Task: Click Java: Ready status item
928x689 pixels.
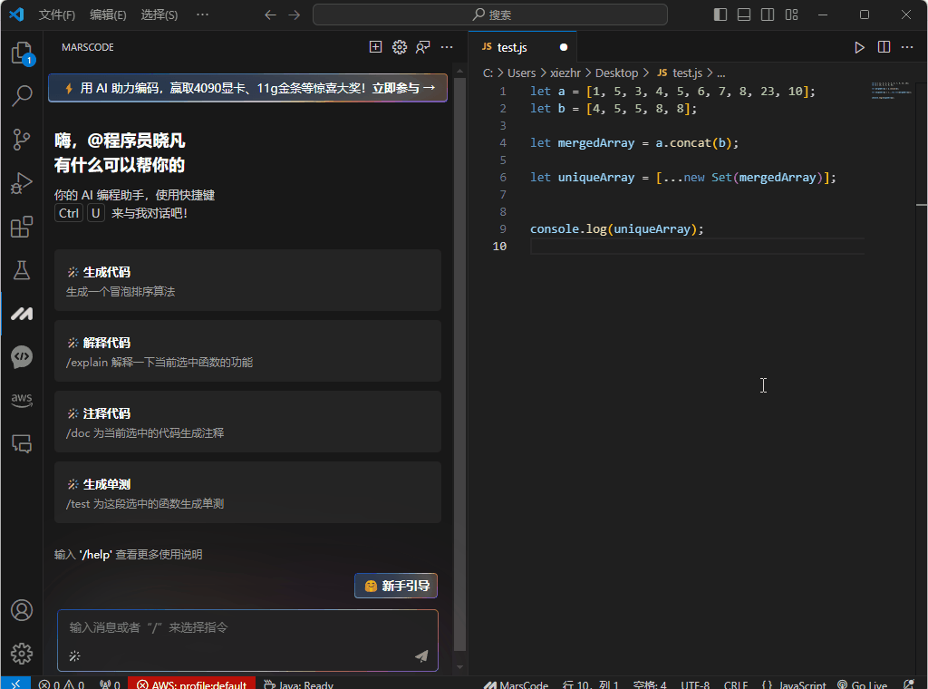Action: click(299, 684)
